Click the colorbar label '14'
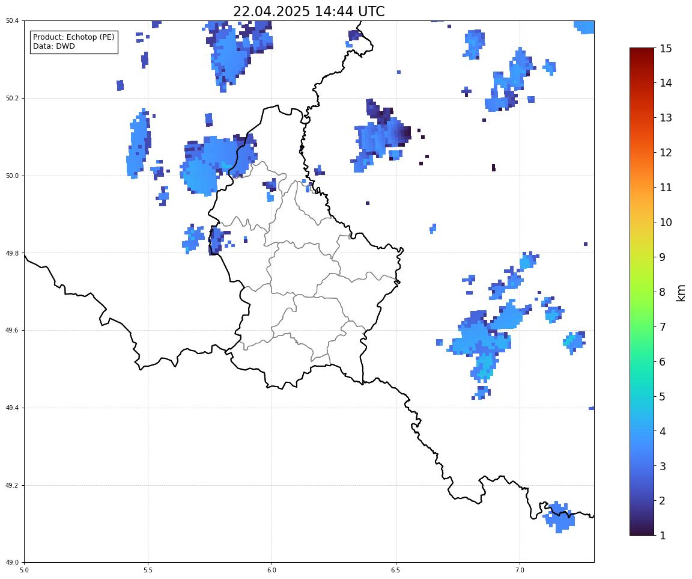Image resolution: width=692 pixels, height=579 pixels. [x=666, y=82]
